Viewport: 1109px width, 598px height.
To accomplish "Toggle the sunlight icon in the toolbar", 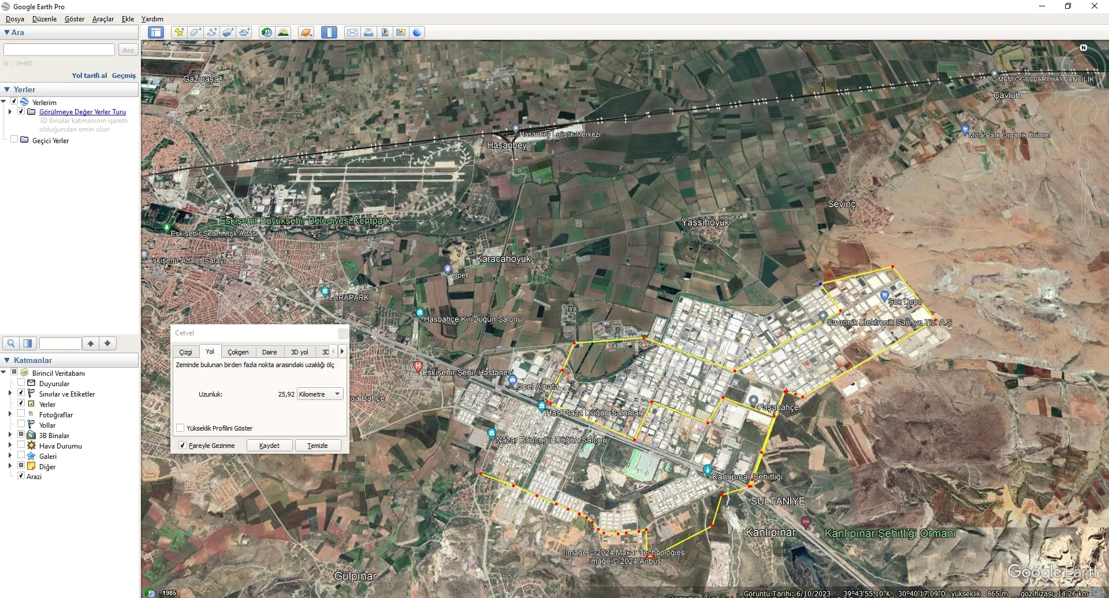I will pos(283,32).
